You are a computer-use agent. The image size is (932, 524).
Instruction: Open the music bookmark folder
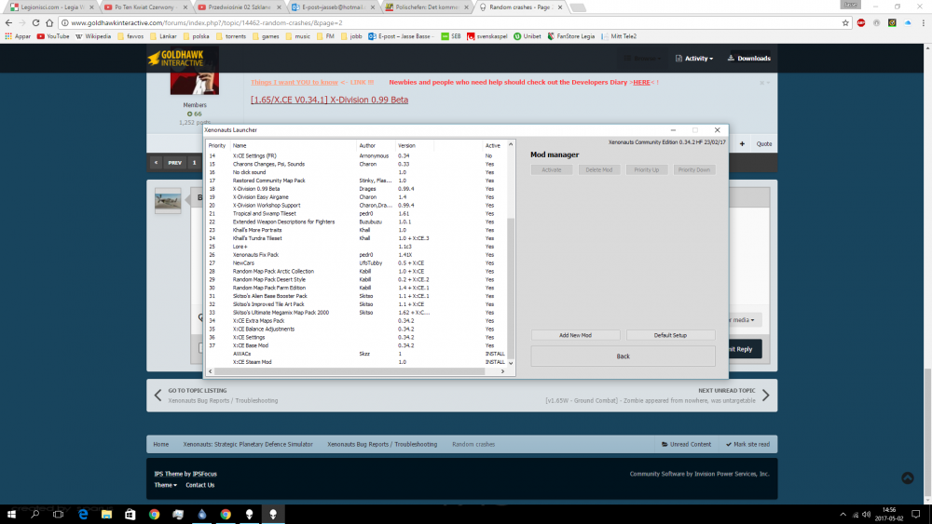[298, 36]
